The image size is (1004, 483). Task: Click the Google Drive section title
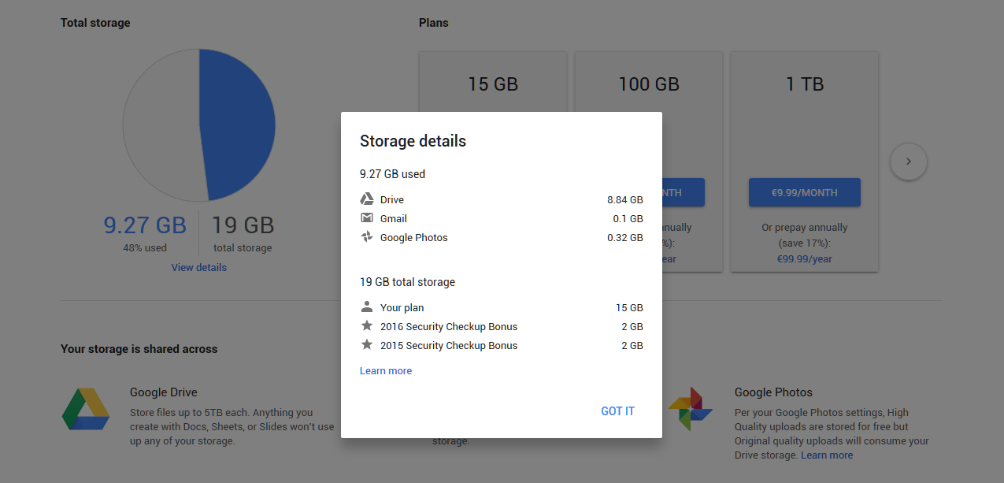tap(164, 392)
